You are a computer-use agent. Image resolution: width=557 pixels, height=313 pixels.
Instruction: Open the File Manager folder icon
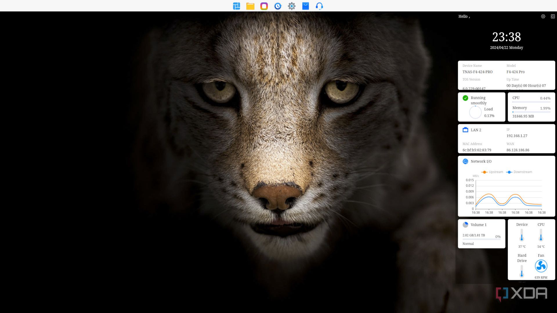tap(250, 6)
